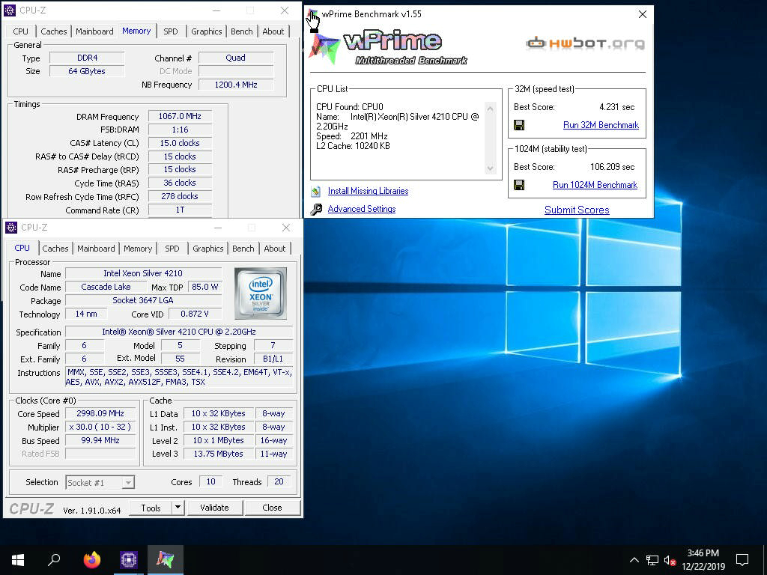The height and width of the screenshot is (575, 767).
Task: Click the Max TDP value 85.0 W
Action: (205, 287)
